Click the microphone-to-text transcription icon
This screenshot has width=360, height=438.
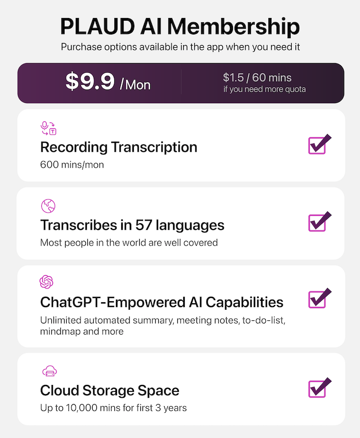(48, 128)
